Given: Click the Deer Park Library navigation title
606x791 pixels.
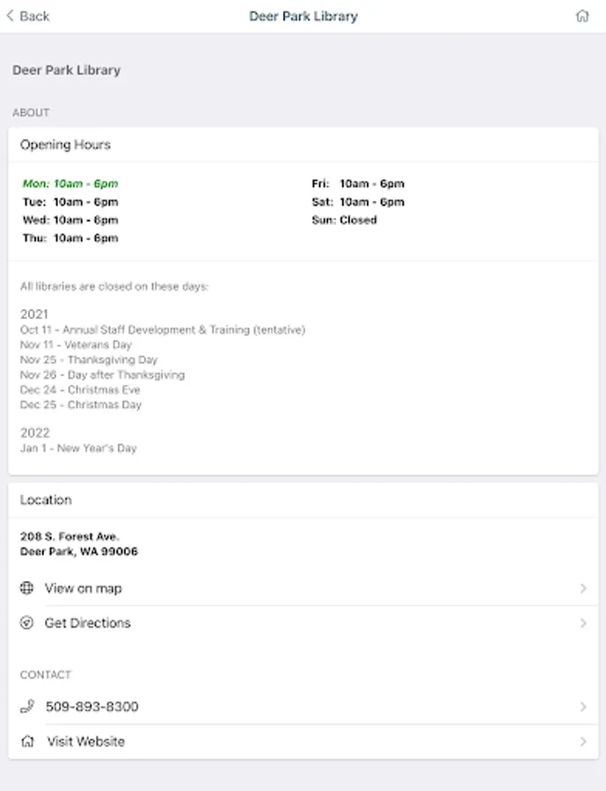Looking at the screenshot, I should tap(303, 16).
